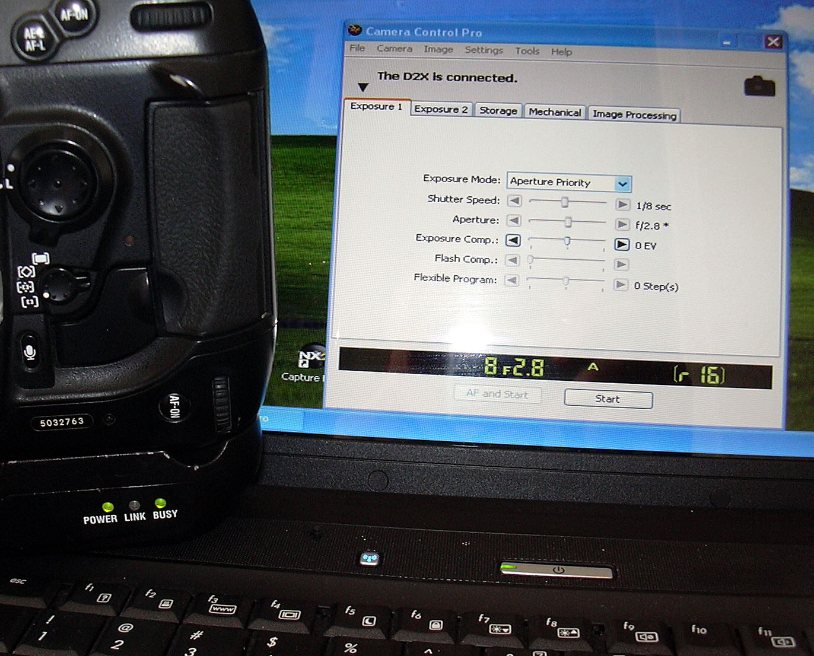
Task: Switch to the Exposure 1 tab
Action: tap(376, 106)
